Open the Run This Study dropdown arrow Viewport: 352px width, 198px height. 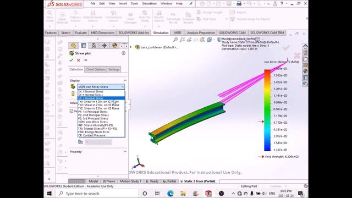(145, 26)
